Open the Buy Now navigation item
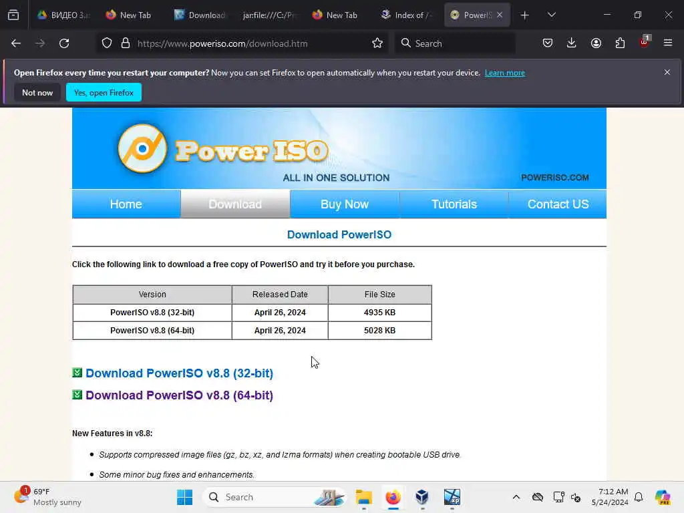 (345, 204)
